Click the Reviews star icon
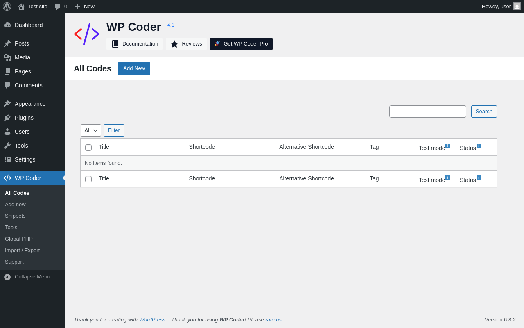The height and width of the screenshot is (328, 524). pos(174,44)
